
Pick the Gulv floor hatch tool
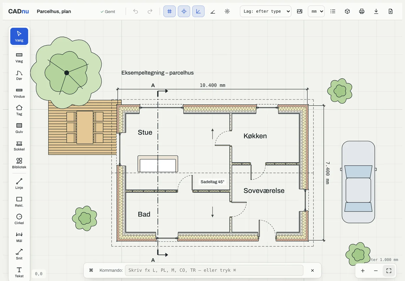pyautogui.click(x=19, y=128)
